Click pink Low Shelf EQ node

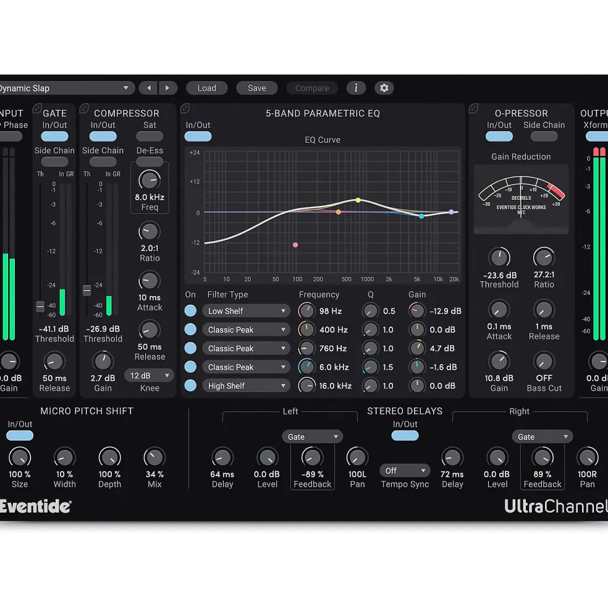coord(295,245)
